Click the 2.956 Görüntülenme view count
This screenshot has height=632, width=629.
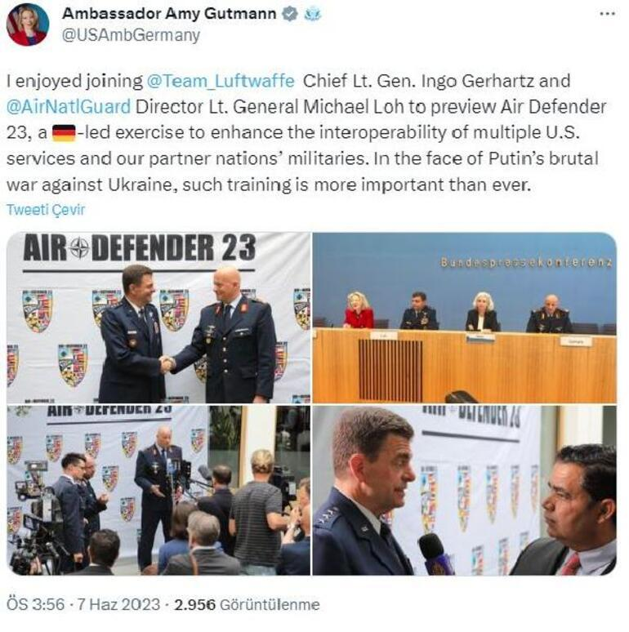[247, 604]
